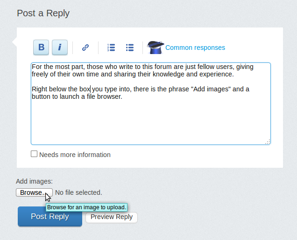Viewport: 297px width, 240px height.
Task: Click the "Needs more information" label text
Action: (75, 155)
